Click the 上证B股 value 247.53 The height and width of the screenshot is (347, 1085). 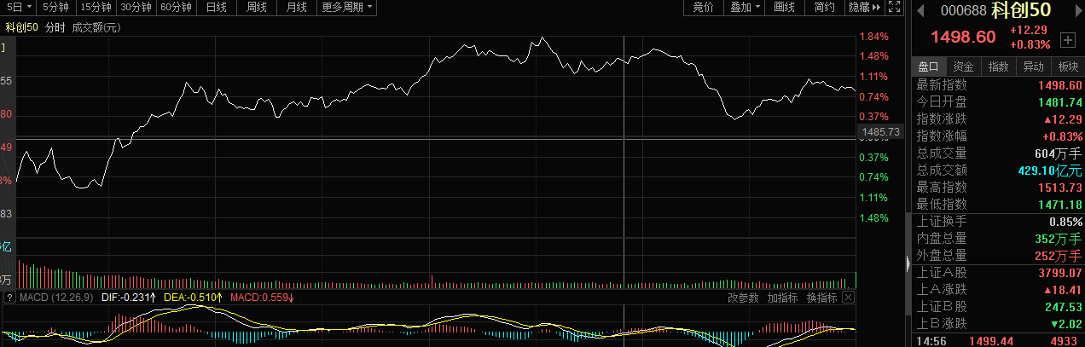1063,307
